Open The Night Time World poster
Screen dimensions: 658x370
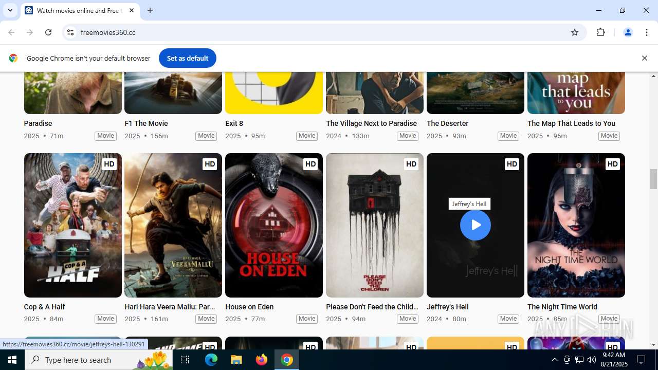576,225
